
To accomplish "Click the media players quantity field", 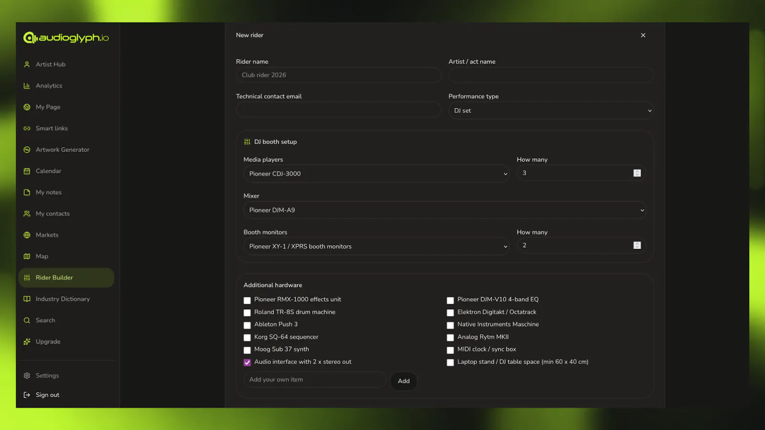I will point(581,173).
